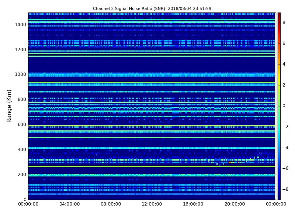Click the x-axis time label 12:00:00
The height and width of the screenshot is (221, 295).
pos(152,204)
